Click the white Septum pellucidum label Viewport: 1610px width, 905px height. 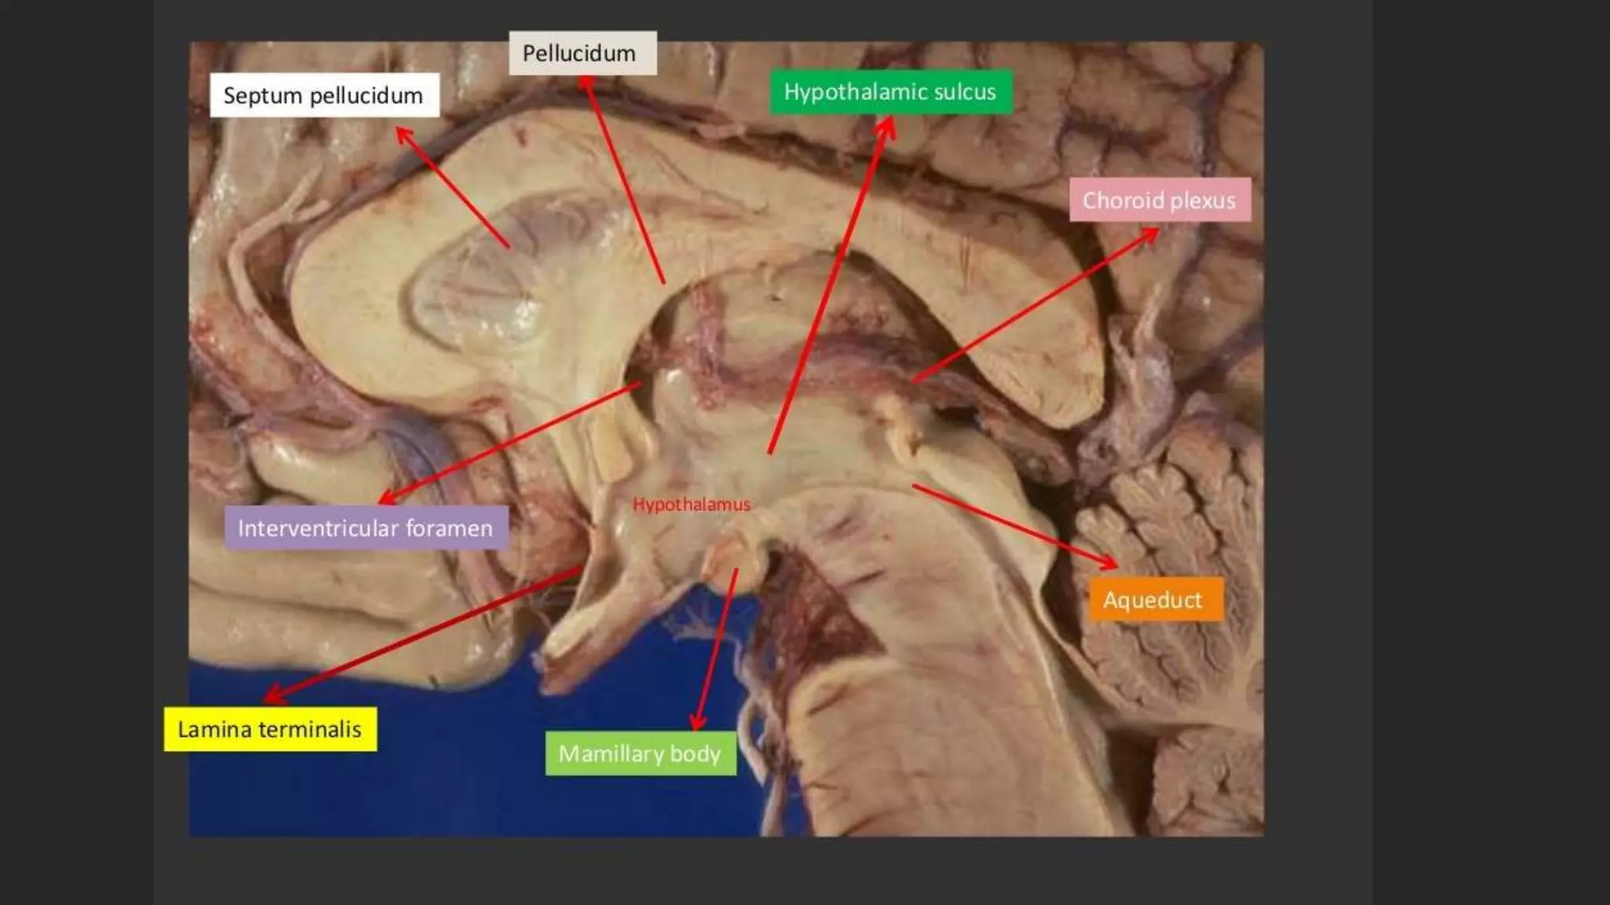[324, 96]
